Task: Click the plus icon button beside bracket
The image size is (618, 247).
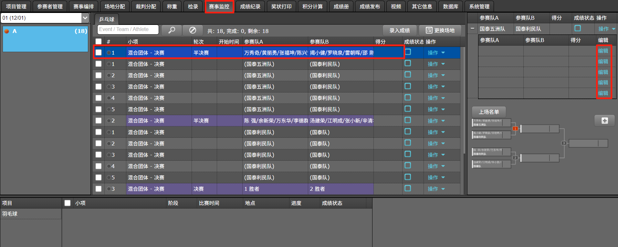Action: point(604,121)
